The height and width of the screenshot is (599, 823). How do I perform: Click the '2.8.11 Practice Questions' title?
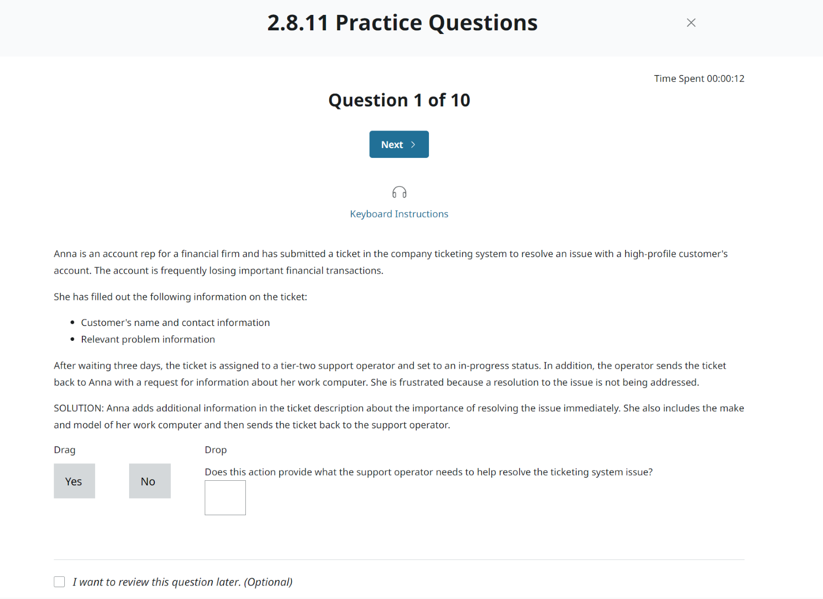click(x=402, y=23)
